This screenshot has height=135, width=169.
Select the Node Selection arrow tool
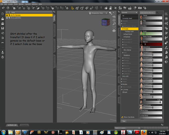[x=73, y=8]
